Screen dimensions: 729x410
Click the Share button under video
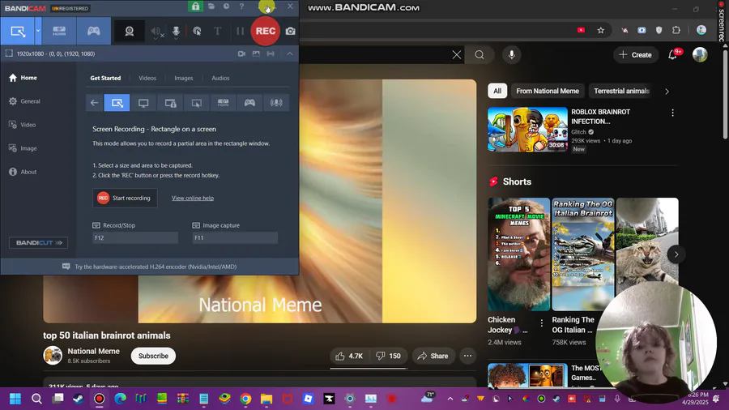click(x=433, y=356)
